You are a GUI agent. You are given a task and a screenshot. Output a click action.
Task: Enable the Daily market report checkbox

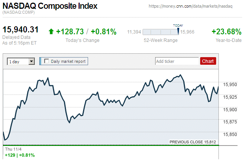[47, 61]
